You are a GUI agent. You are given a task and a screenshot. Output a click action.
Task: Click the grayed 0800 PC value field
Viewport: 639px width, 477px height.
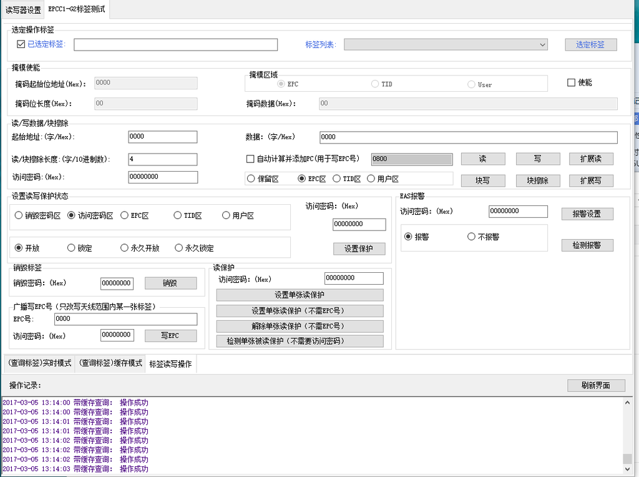click(x=412, y=159)
